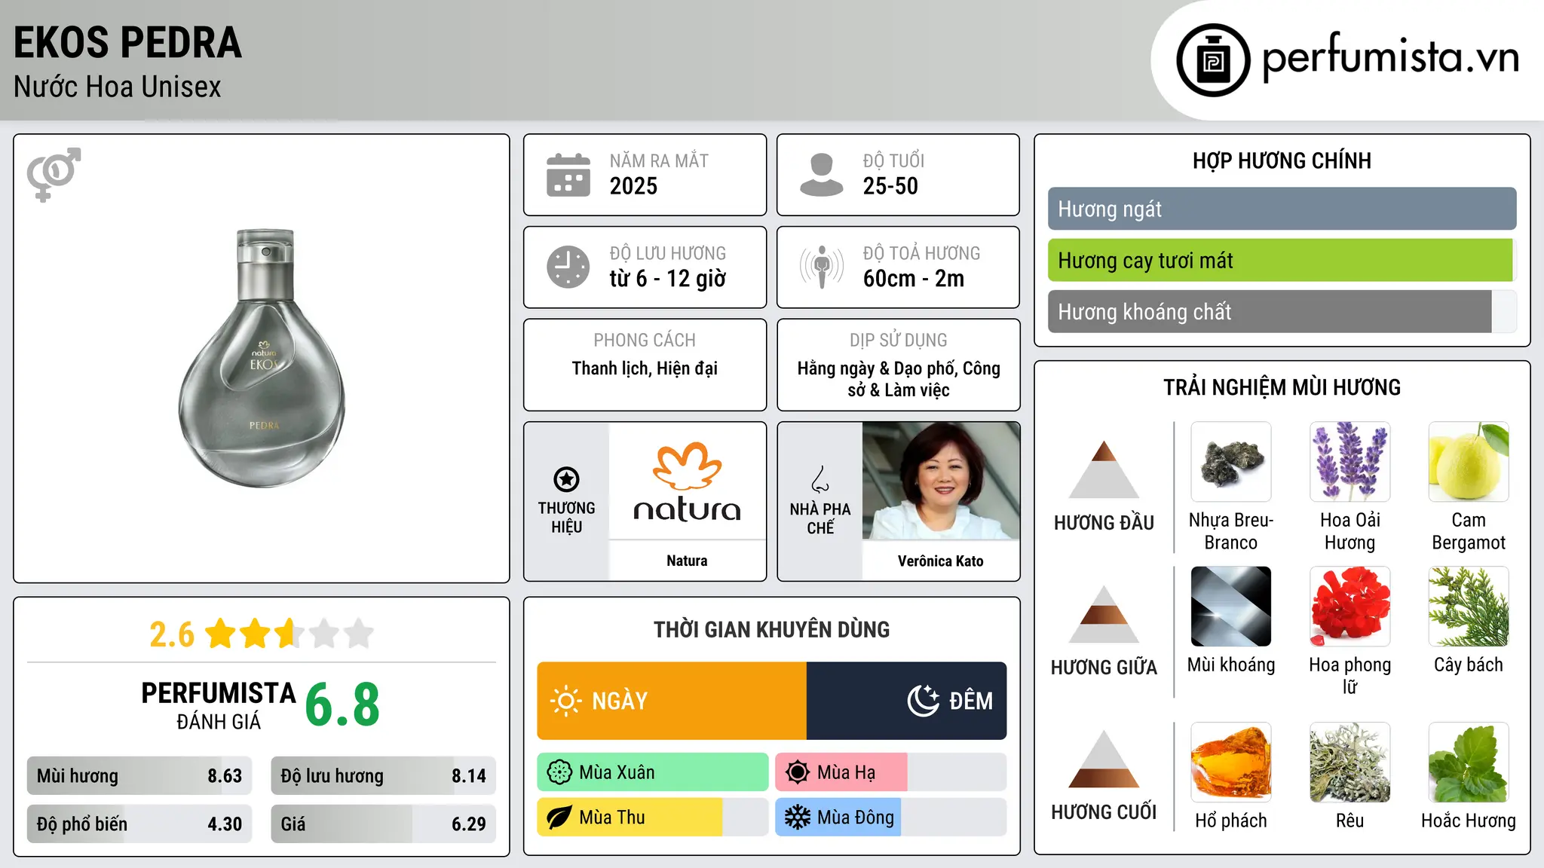This screenshot has width=1544, height=868.
Task: Select the Cây bách cypress image
Action: (1469, 607)
